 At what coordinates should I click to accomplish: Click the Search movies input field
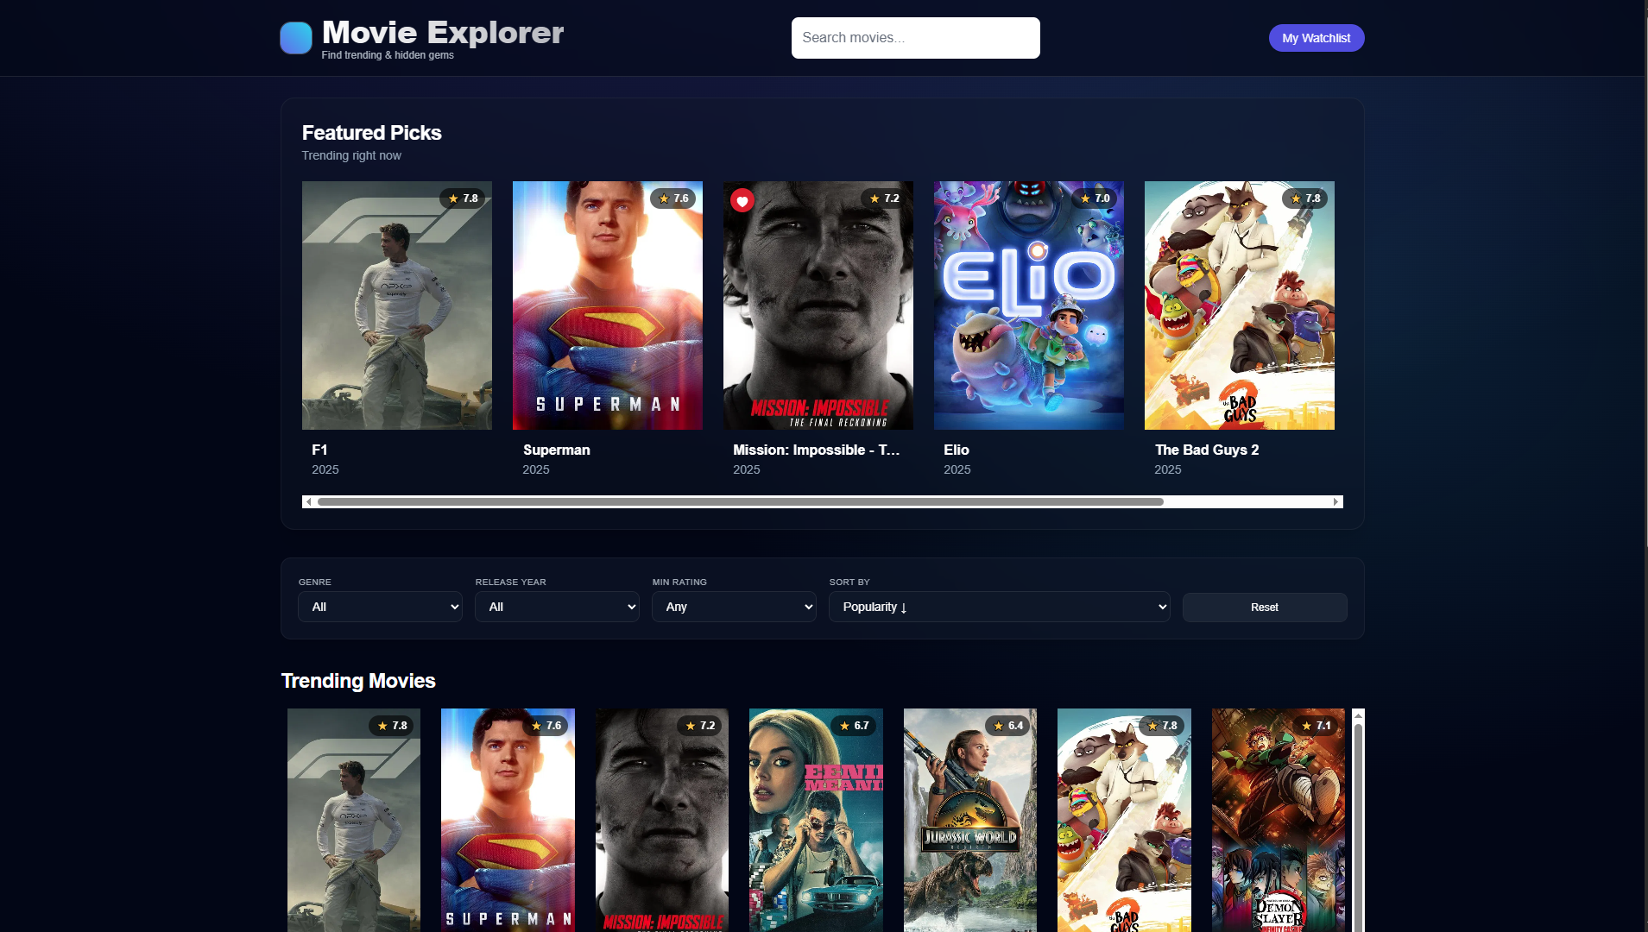point(916,38)
